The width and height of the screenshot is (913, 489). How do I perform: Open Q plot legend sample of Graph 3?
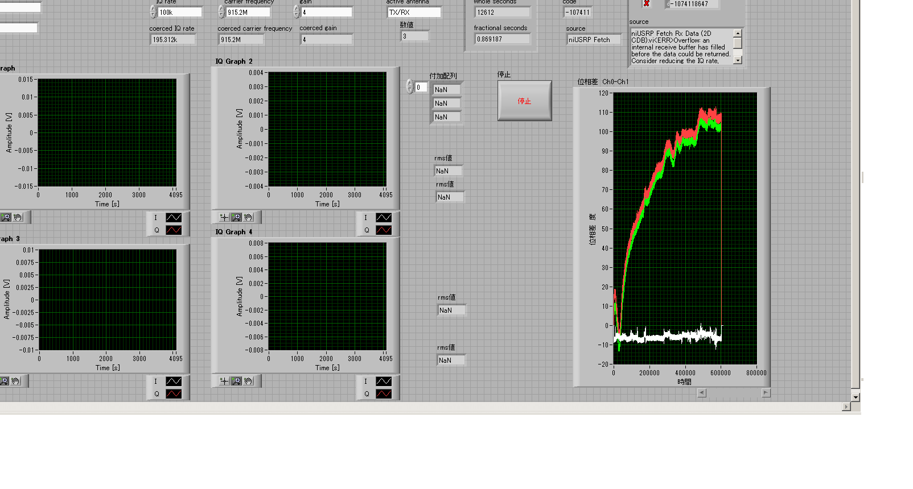(x=174, y=394)
